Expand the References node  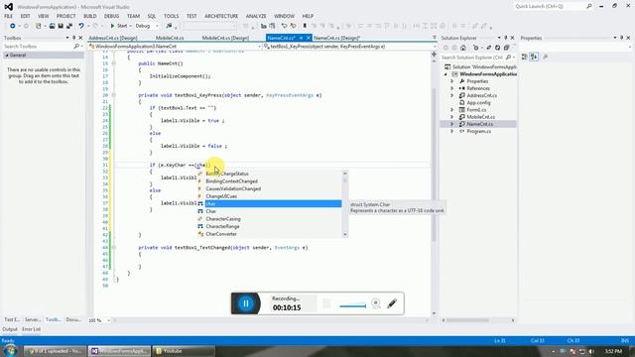tap(452, 88)
